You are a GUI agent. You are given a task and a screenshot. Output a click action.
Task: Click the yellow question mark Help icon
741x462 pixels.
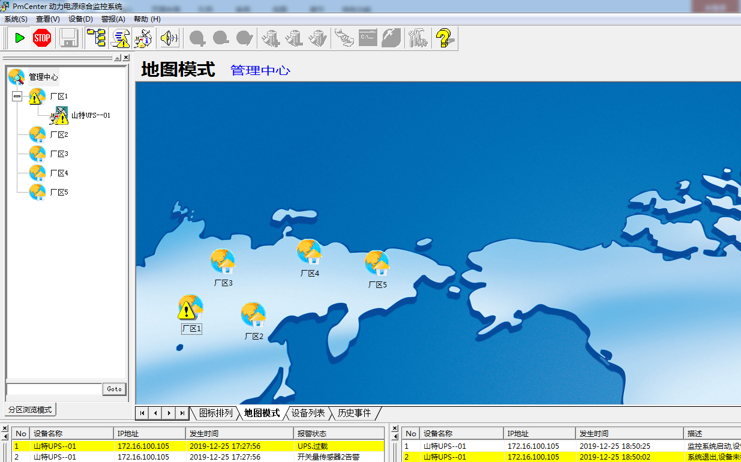pos(444,38)
